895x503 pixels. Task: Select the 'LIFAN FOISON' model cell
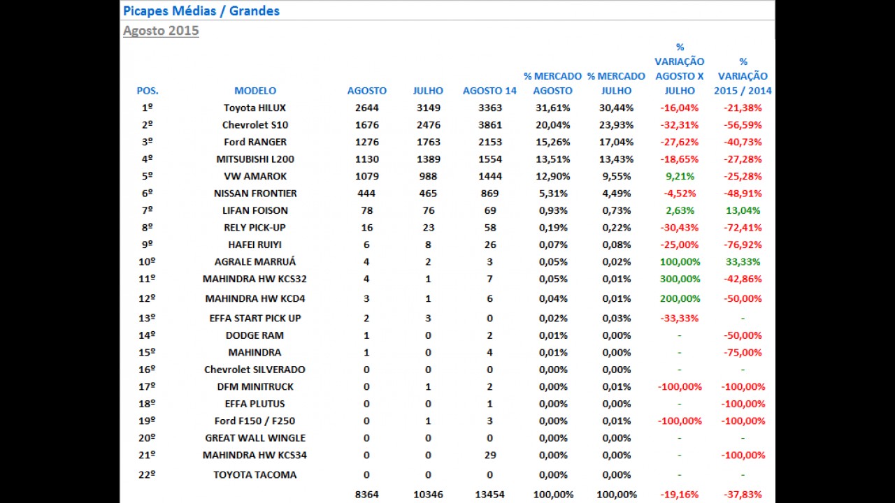(x=255, y=210)
